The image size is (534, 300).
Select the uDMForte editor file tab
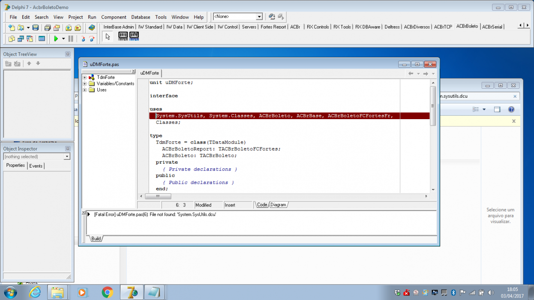[x=150, y=73]
